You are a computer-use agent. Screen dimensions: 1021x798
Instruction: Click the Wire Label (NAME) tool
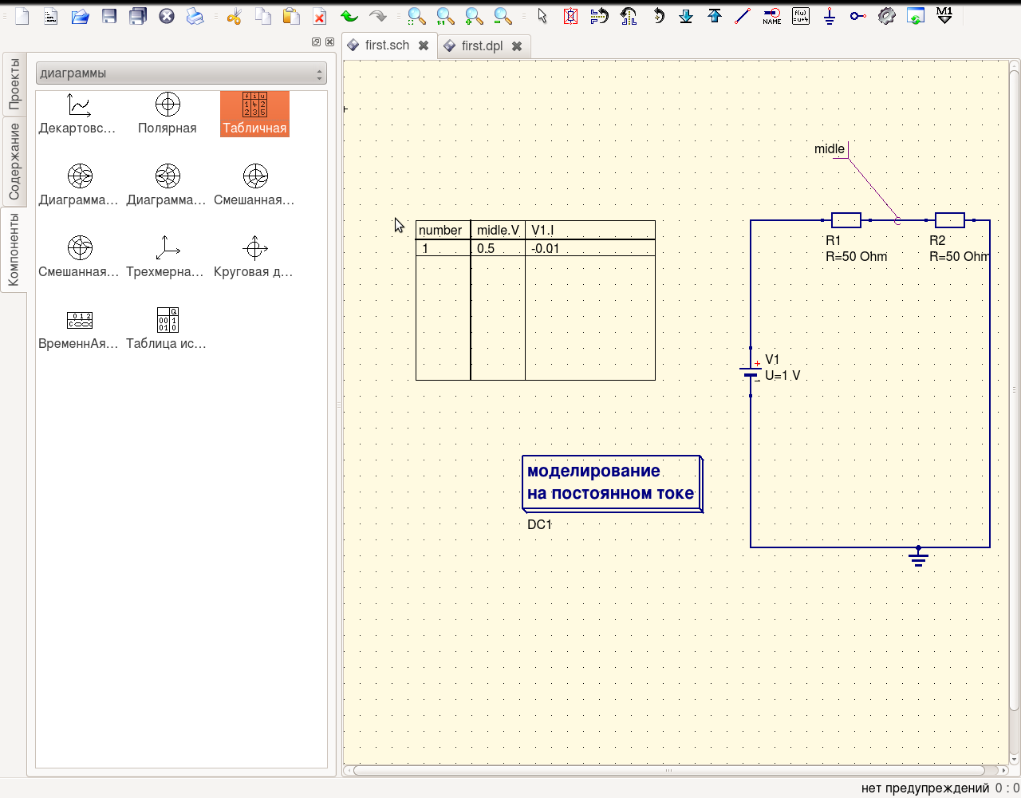pyautogui.click(x=772, y=15)
